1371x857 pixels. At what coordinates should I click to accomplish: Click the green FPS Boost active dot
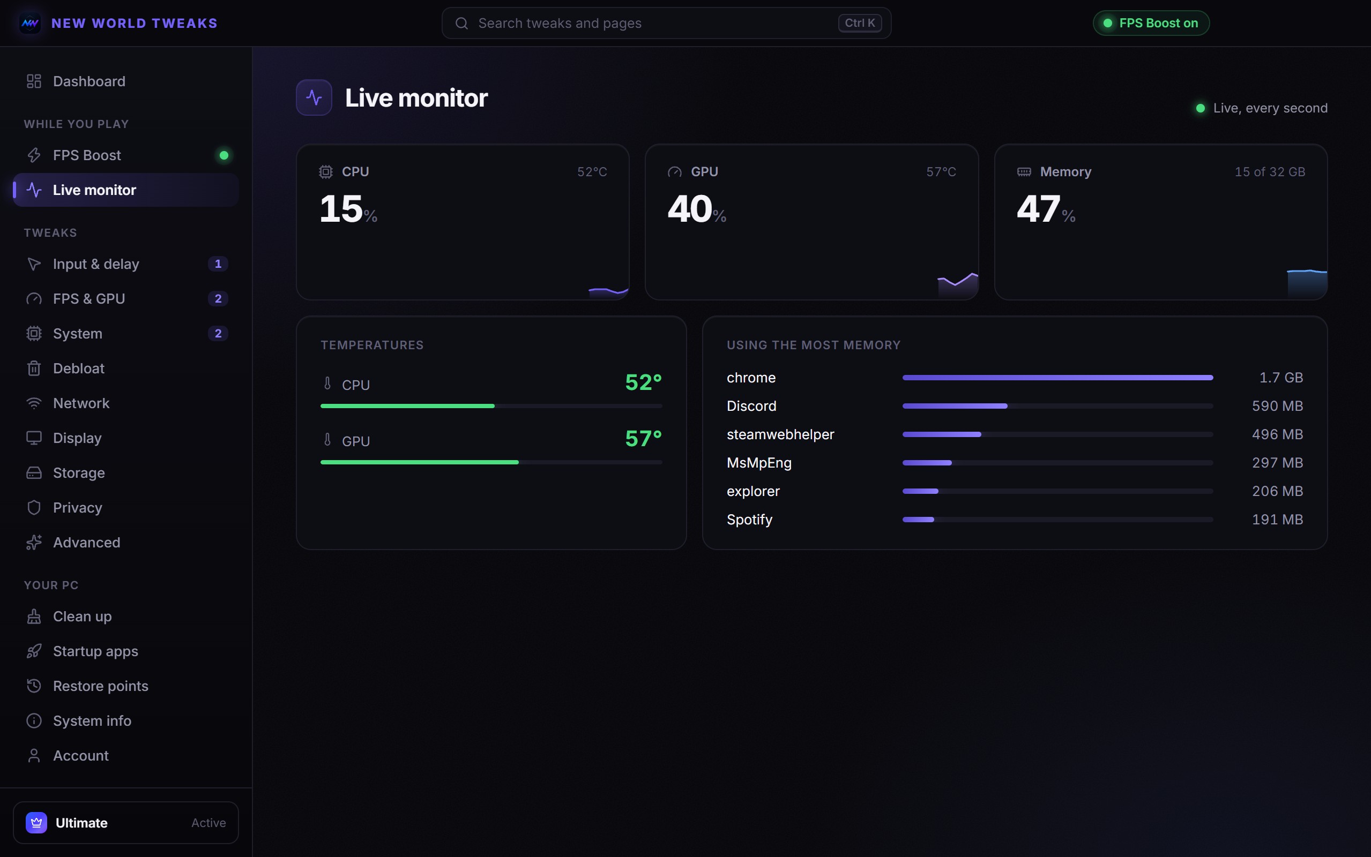(224, 155)
